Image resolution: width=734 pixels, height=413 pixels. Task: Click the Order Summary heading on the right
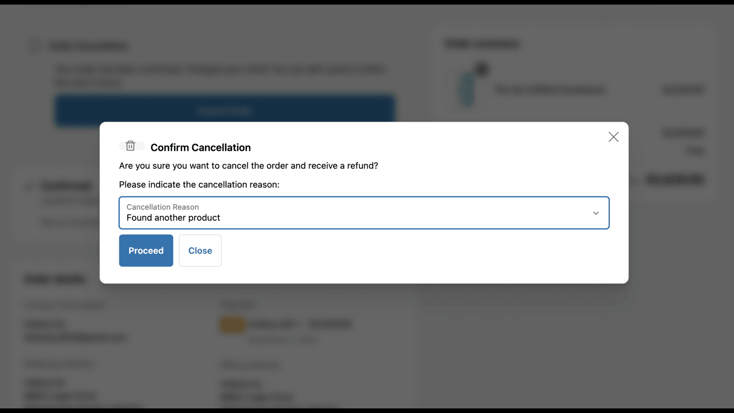[481, 44]
